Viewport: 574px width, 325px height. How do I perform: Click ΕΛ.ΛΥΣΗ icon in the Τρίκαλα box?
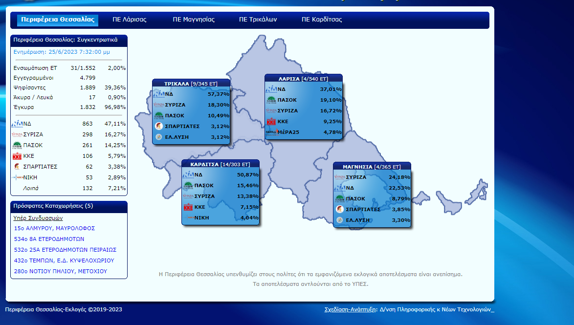click(159, 137)
